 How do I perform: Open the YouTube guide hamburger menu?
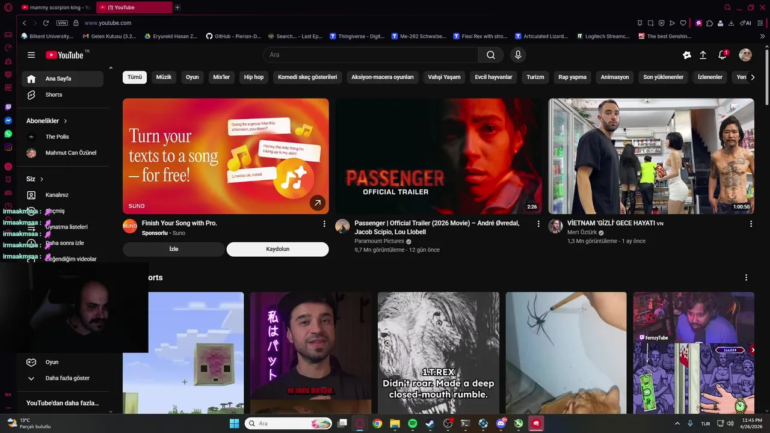pyautogui.click(x=31, y=55)
